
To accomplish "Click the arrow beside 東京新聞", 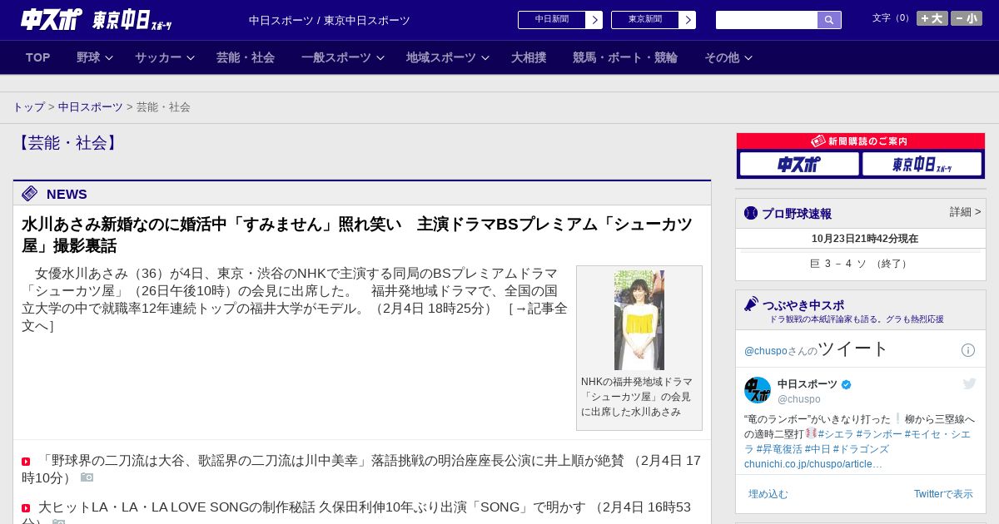I will [688, 20].
